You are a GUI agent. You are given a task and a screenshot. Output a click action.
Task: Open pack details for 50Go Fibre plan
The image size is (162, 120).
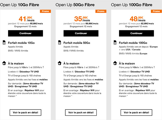coord(81,112)
